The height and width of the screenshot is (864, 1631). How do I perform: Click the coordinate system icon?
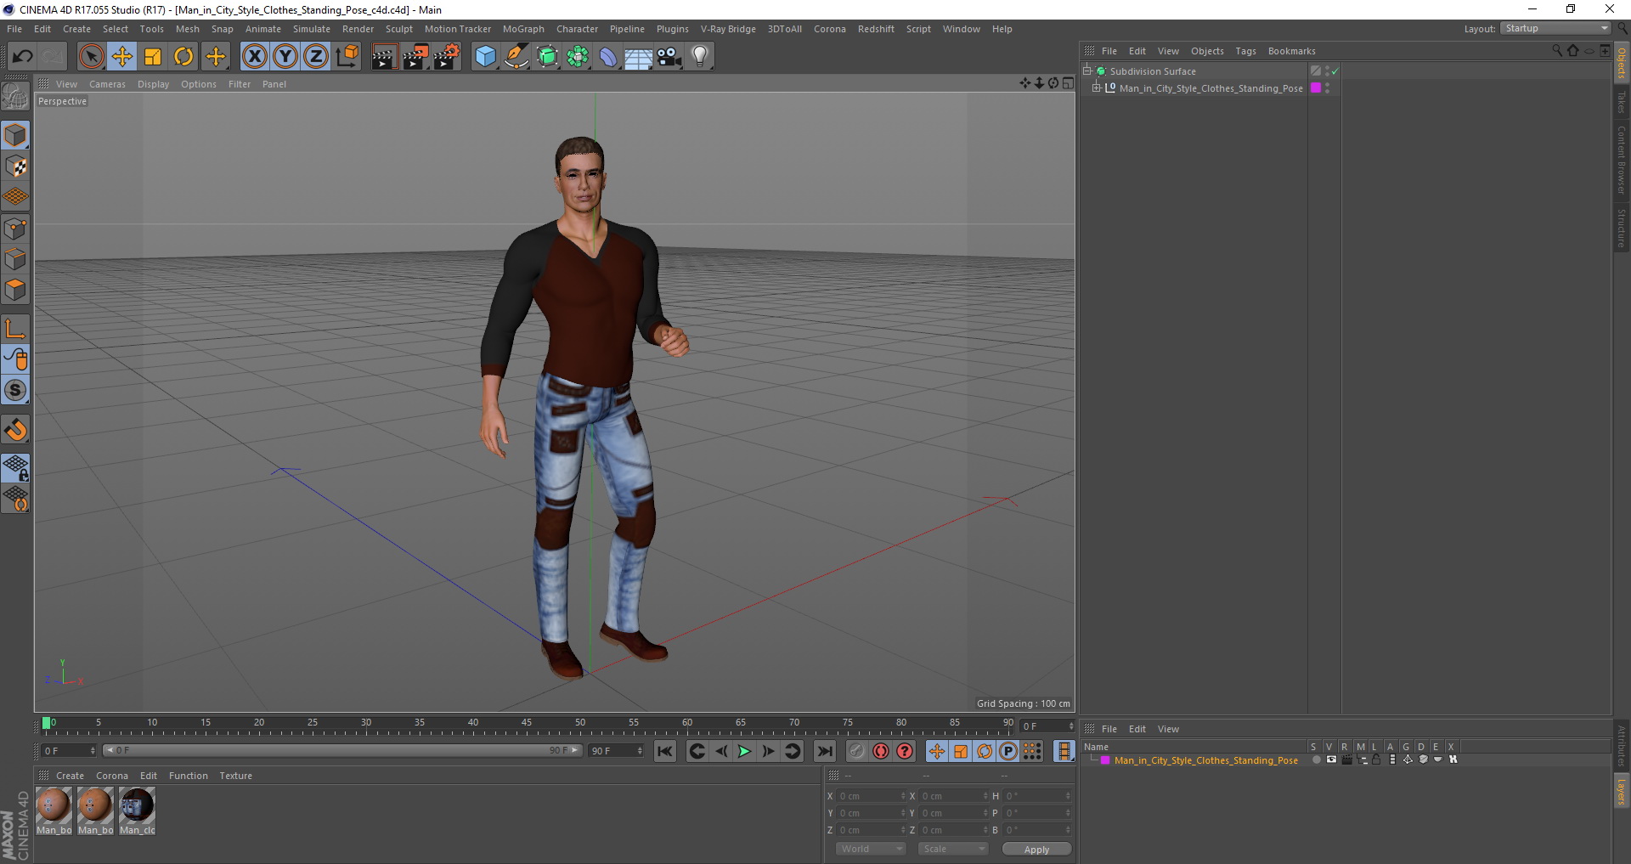[x=347, y=57]
